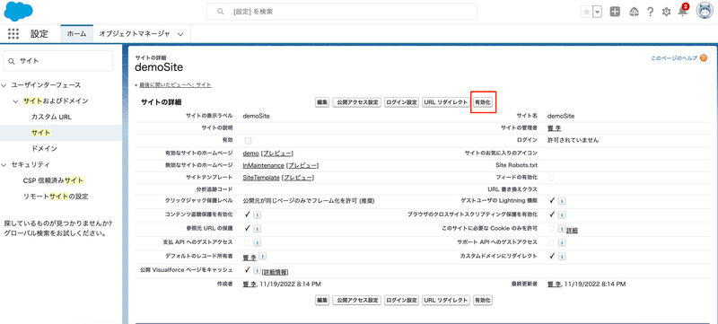Open the notifications bell icon
Viewport: 718px width, 324px height.
click(x=683, y=12)
